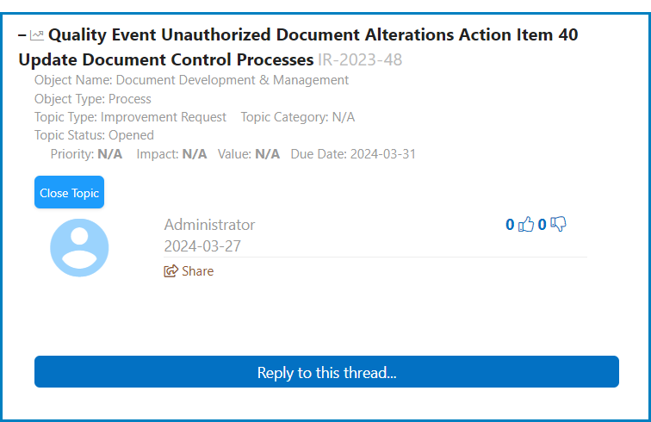Screen dimensions: 651x422
Task: Click the IR-2023-48 topic identifier
Action: [359, 60]
